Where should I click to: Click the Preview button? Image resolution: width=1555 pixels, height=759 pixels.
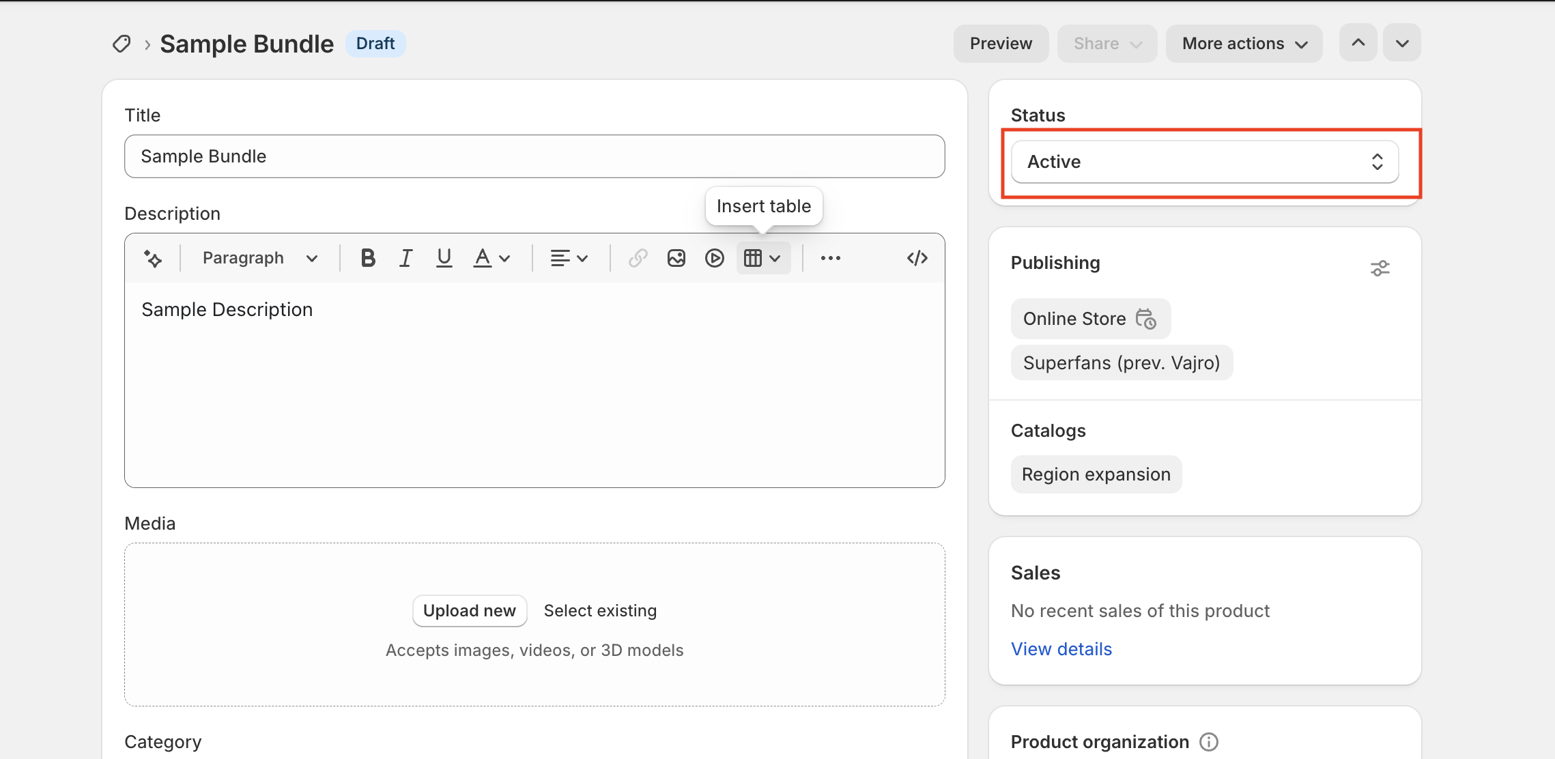1000,44
